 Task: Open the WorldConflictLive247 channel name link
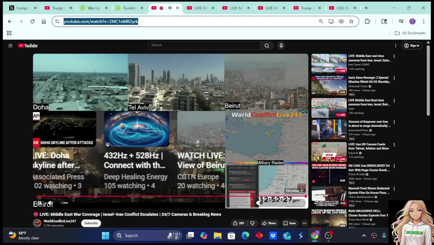(x=60, y=221)
